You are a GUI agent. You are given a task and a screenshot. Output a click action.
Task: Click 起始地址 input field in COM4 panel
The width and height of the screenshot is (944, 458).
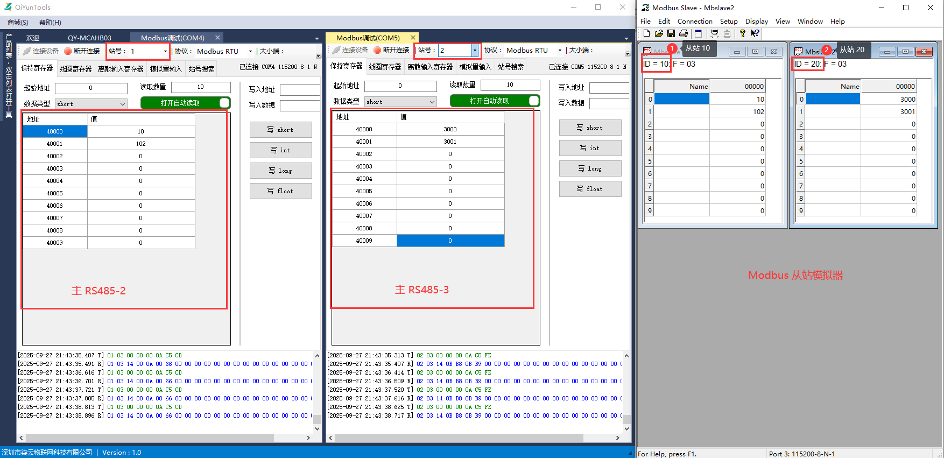pyautogui.click(x=91, y=88)
